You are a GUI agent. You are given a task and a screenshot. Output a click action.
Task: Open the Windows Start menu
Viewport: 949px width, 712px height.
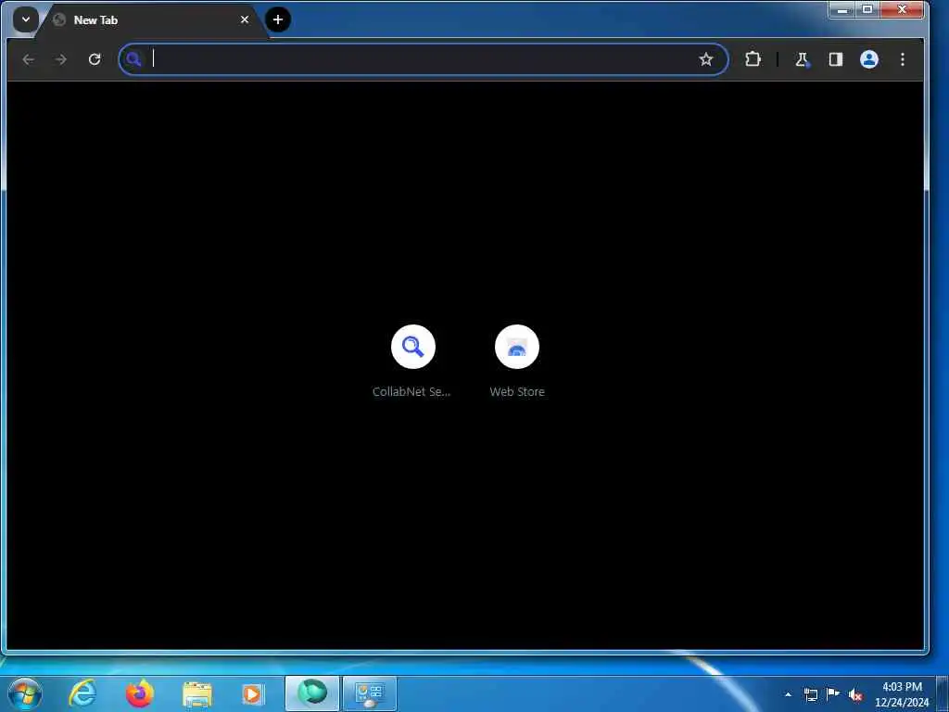(x=25, y=693)
